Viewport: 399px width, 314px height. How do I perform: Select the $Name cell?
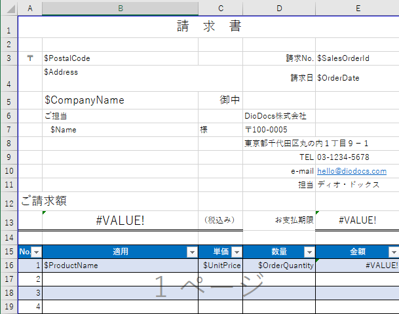[x=120, y=130]
